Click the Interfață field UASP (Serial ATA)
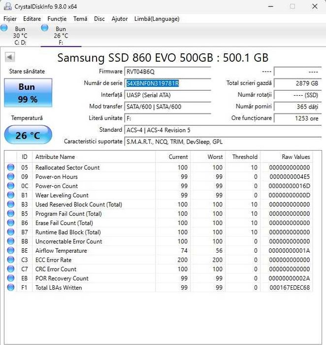 [x=168, y=95]
